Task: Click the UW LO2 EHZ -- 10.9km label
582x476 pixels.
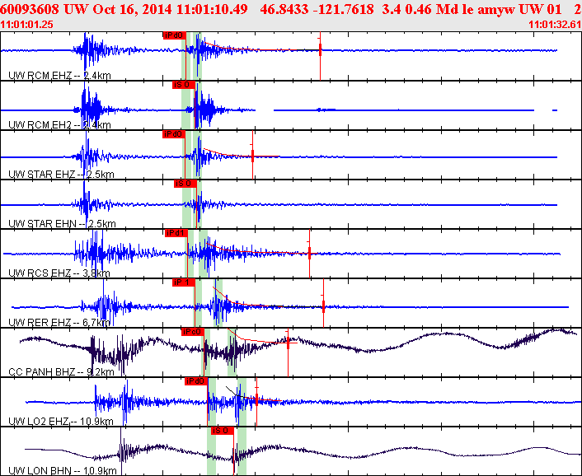Action: pyautogui.click(x=61, y=421)
